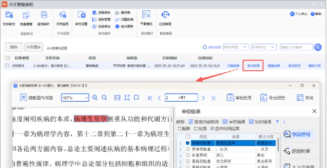Open 案例库 case library

(123, 13)
